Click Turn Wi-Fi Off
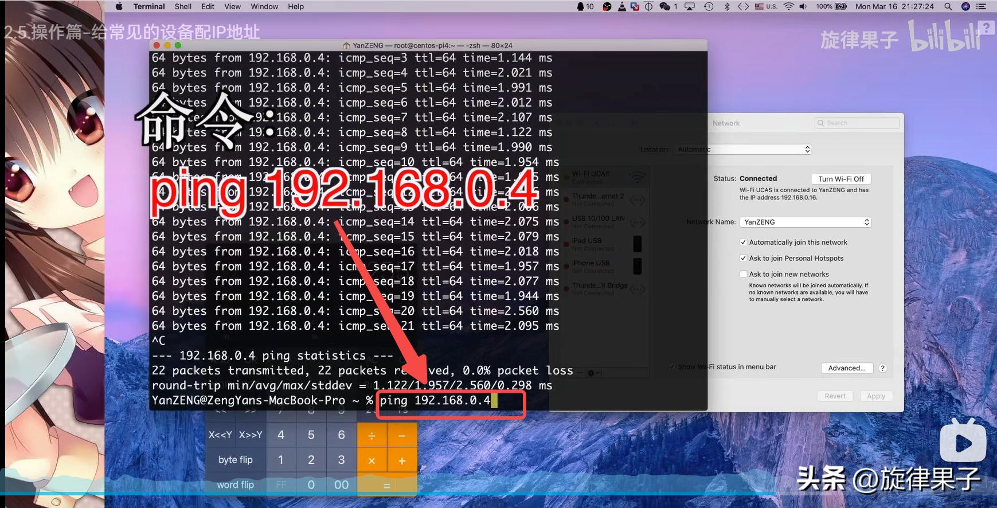This screenshot has width=997, height=508. pos(841,179)
